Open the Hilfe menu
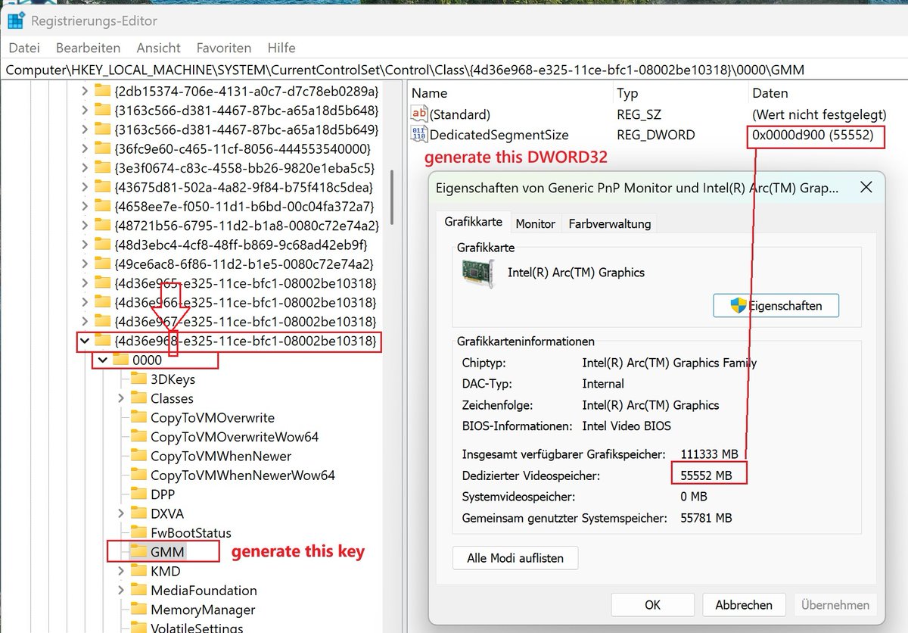The image size is (908, 633). [x=281, y=48]
